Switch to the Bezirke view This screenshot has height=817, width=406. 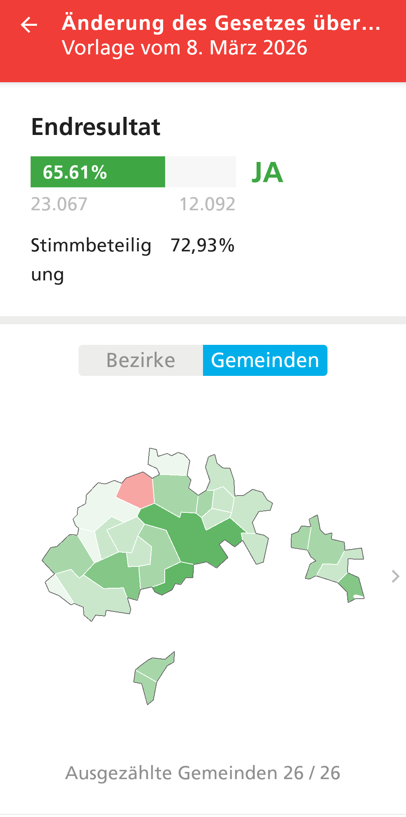tap(141, 360)
